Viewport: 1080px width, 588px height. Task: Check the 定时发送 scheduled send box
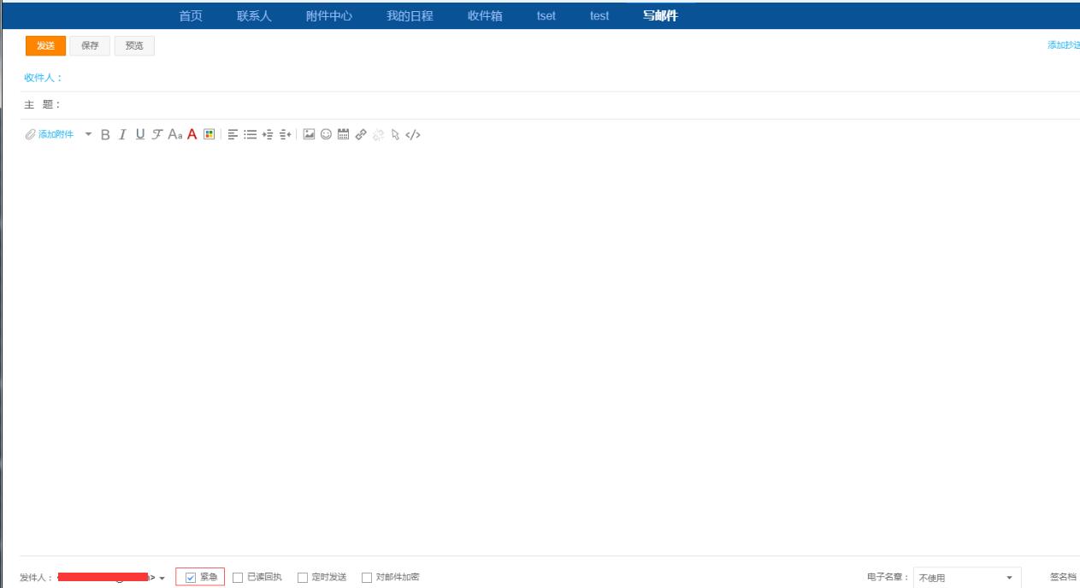(x=303, y=578)
